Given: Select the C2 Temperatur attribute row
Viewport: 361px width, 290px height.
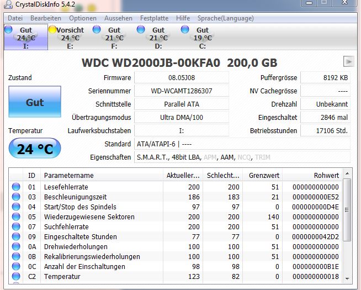Looking at the screenshot, I should coord(176,276).
